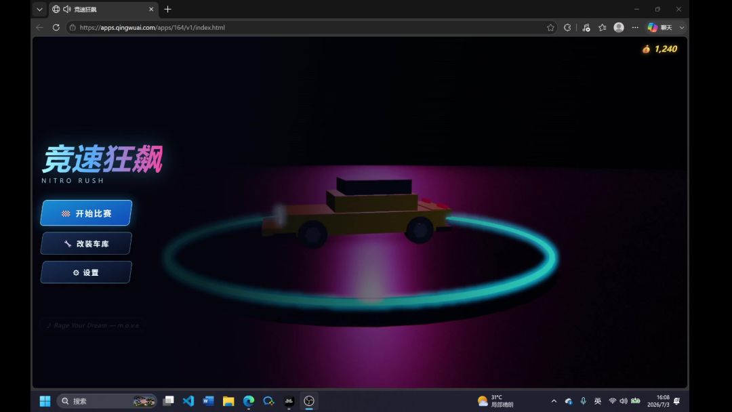Viewport: 732px width, 412px height.
Task: Open a new browser tab
Action: [x=167, y=9]
